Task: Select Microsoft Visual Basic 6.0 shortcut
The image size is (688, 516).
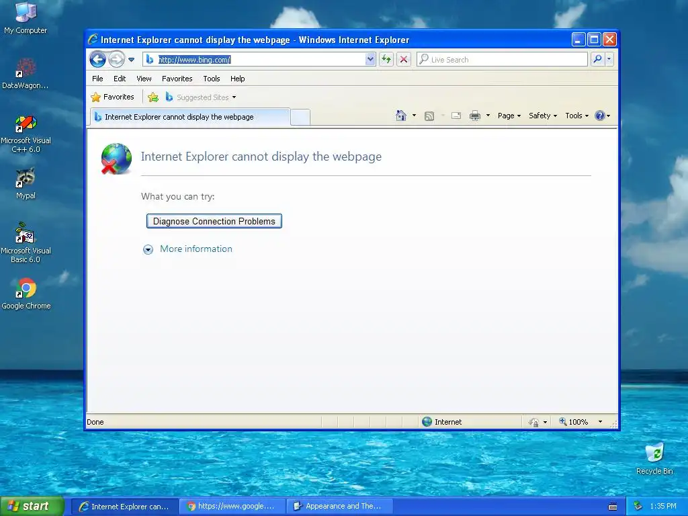Action: click(x=26, y=243)
